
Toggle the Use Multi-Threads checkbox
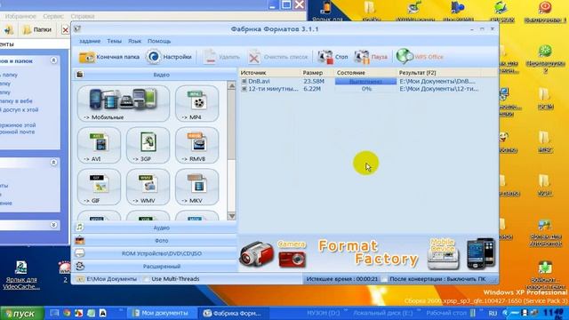[146, 279]
